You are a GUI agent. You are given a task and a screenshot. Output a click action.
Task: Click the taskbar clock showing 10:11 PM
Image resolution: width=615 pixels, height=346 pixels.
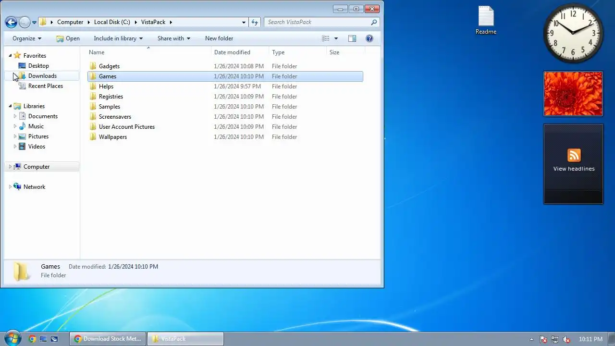tap(590, 339)
